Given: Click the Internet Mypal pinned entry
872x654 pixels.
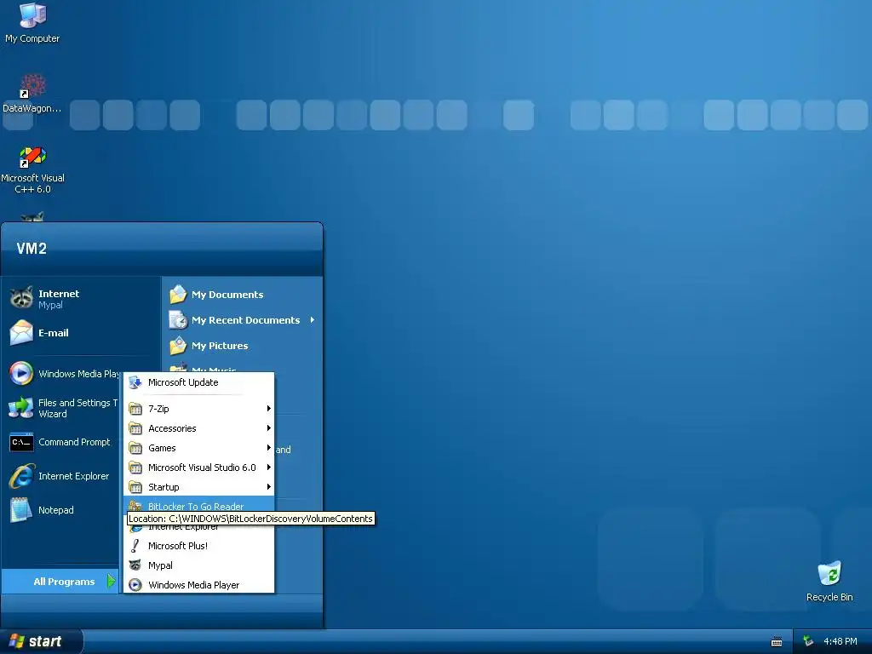Looking at the screenshot, I should point(81,298).
